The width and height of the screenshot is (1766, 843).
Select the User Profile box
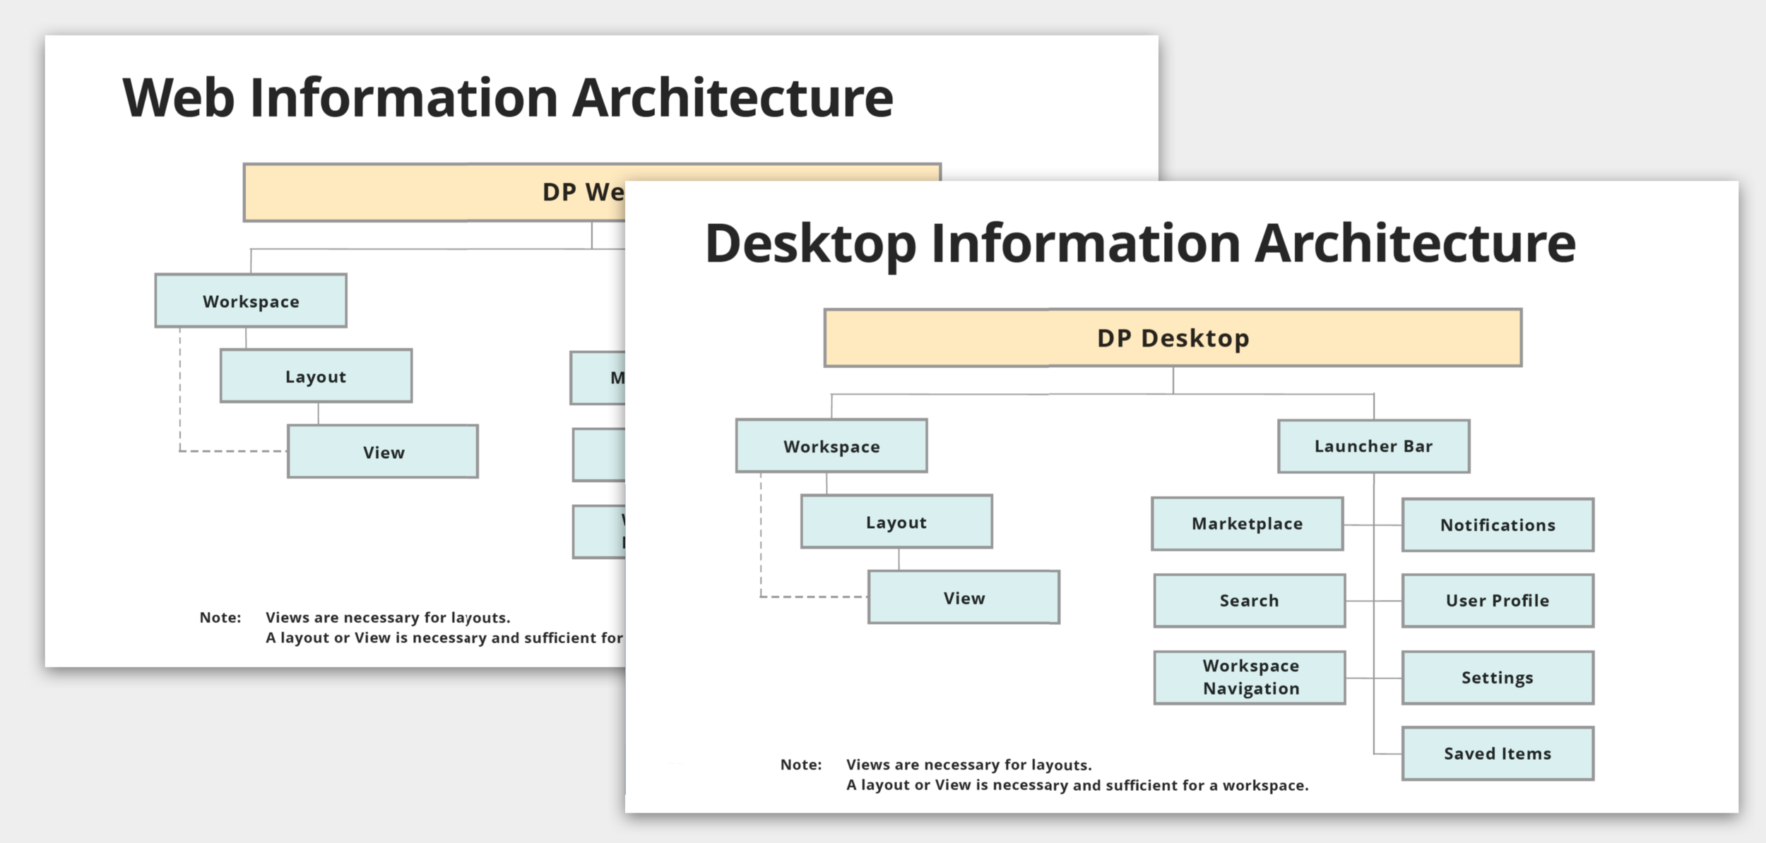coord(1498,601)
